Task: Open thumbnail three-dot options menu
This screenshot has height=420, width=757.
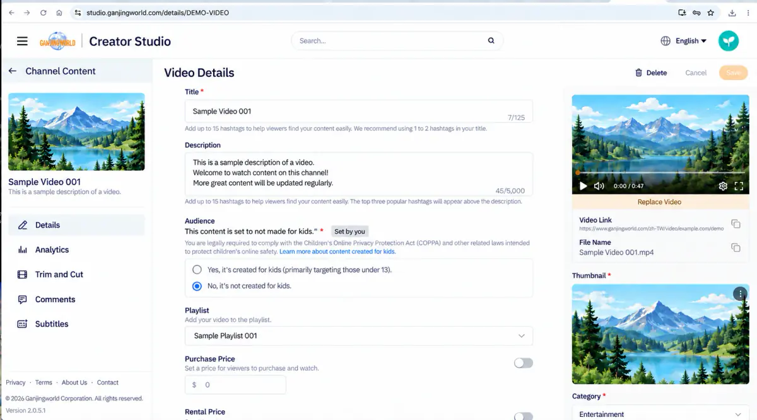Action: 740,293
